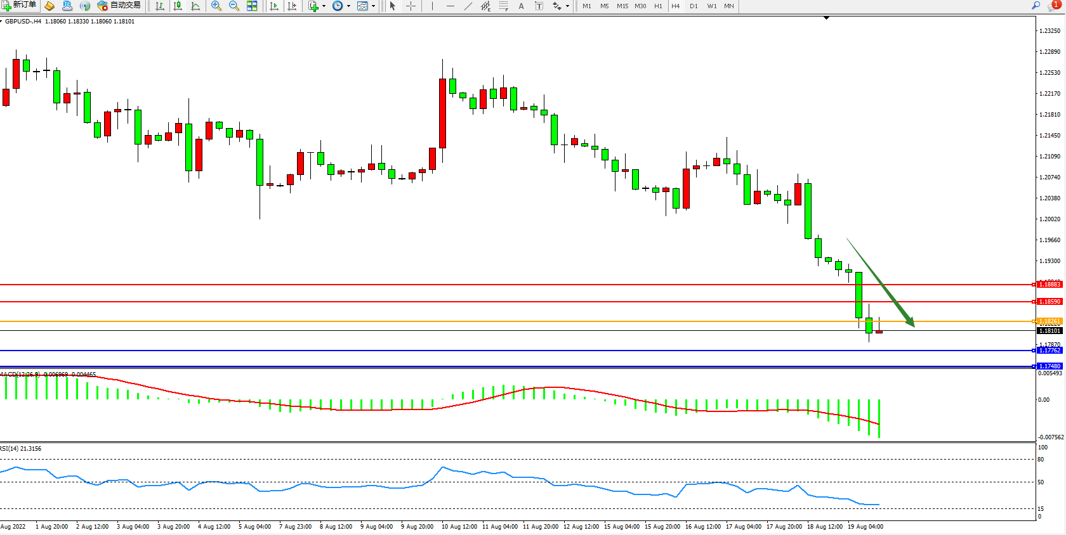Select the orange horizontal line price label
The height and width of the screenshot is (535, 1066).
point(1050,321)
